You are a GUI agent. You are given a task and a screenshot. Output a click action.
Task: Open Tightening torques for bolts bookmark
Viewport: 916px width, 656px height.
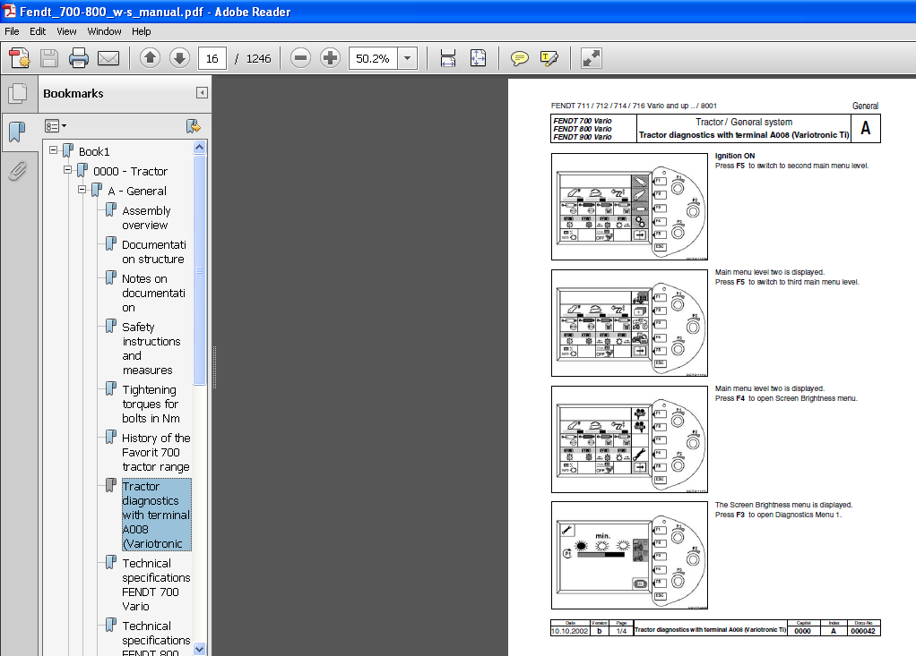(x=151, y=405)
